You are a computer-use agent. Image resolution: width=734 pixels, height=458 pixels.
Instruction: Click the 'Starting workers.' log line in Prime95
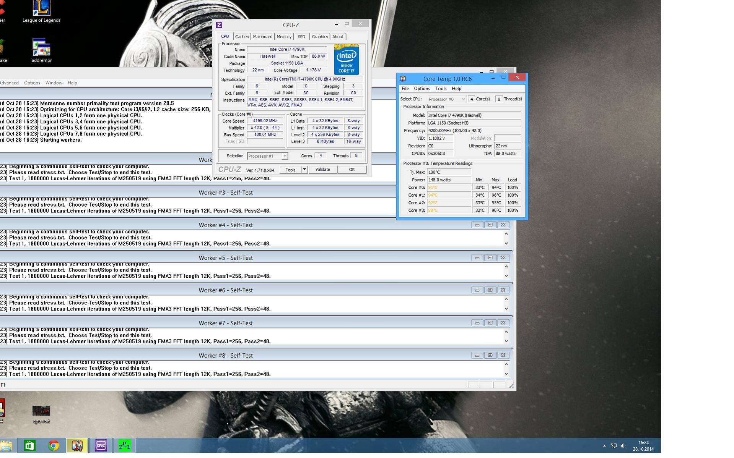61,140
